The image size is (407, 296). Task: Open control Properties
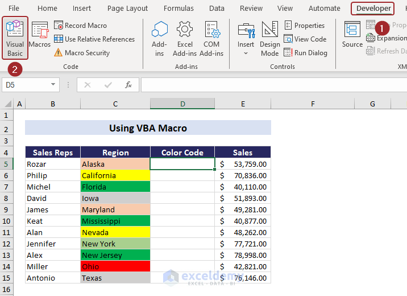[x=305, y=26]
